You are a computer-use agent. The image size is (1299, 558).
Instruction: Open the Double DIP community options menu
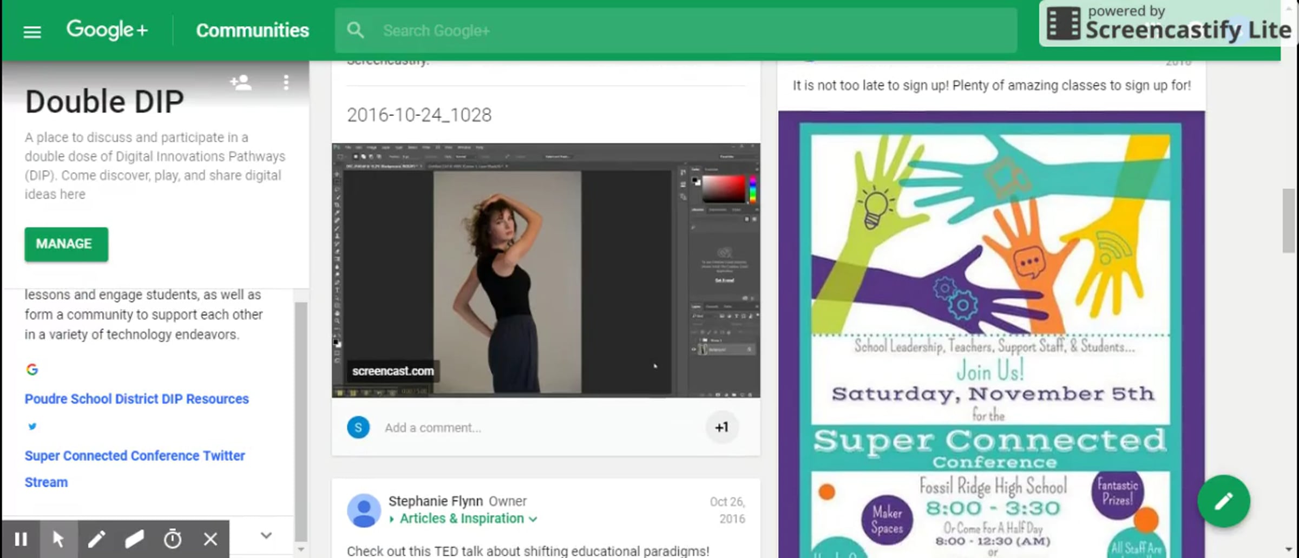286,82
